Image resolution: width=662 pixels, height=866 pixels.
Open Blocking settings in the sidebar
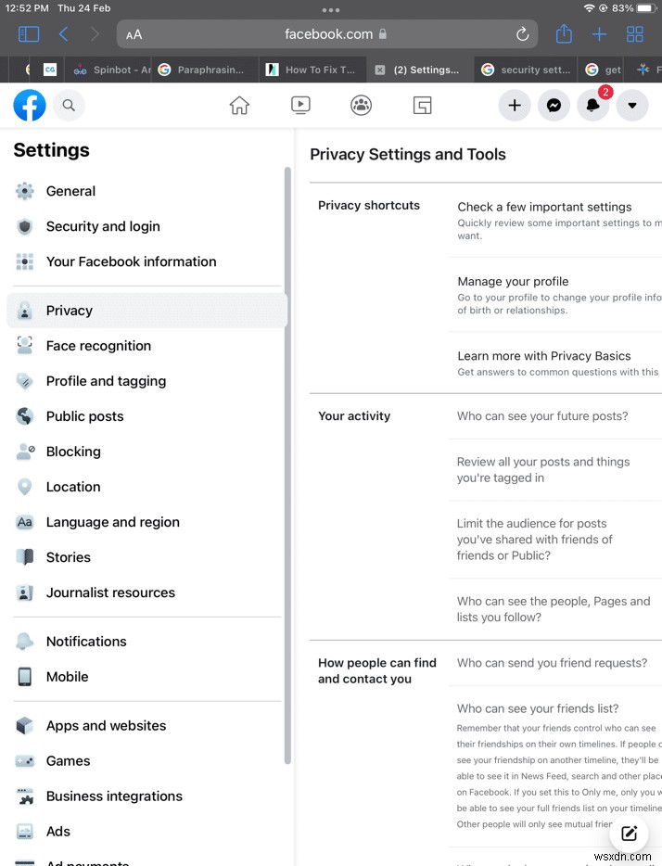click(x=72, y=452)
